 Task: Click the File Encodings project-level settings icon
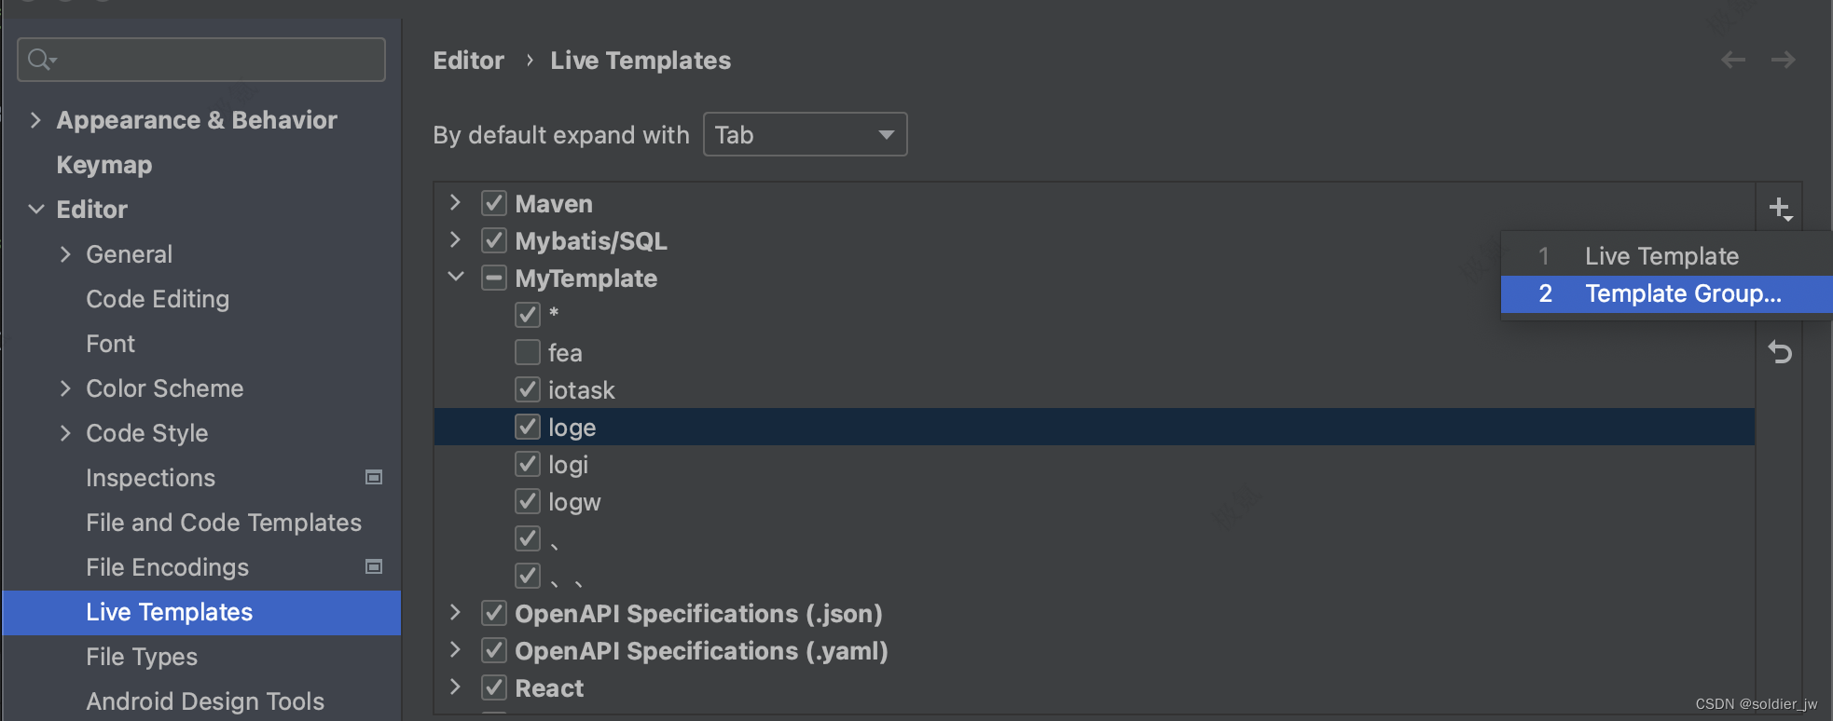(x=374, y=567)
